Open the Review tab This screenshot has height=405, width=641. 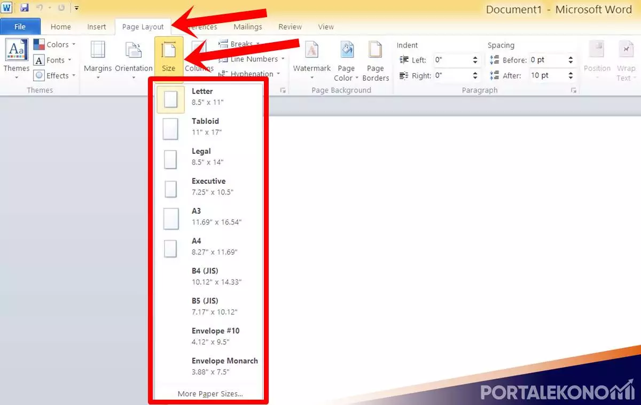(x=290, y=27)
